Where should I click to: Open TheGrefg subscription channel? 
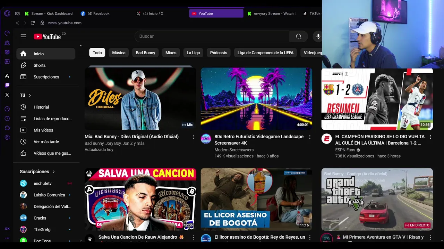point(46,230)
